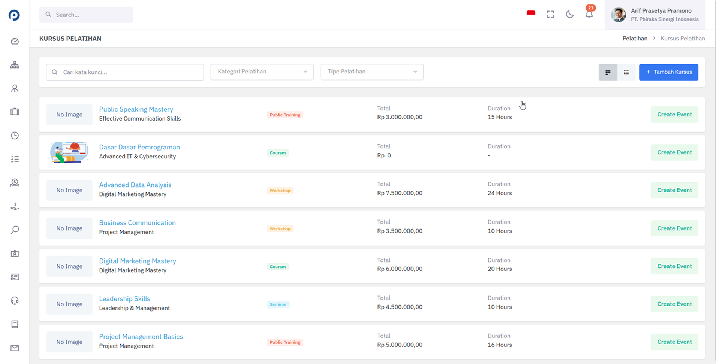
Task: Open the organization chart sidebar icon
Action: coord(15,65)
